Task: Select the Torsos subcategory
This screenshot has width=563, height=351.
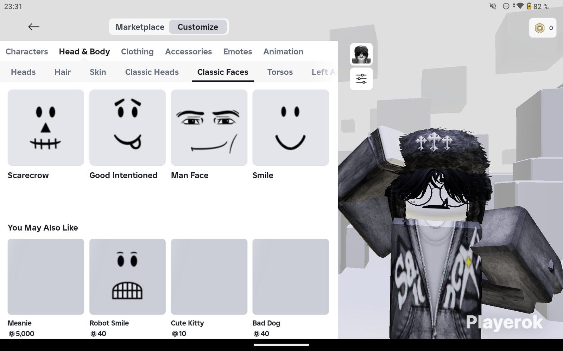Action: click(280, 72)
